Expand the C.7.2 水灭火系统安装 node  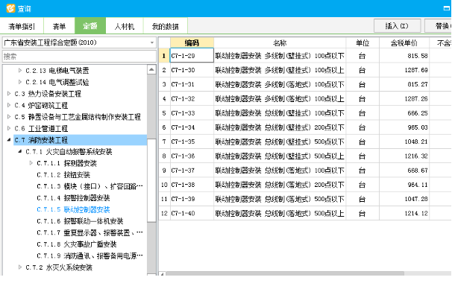(x=20, y=267)
